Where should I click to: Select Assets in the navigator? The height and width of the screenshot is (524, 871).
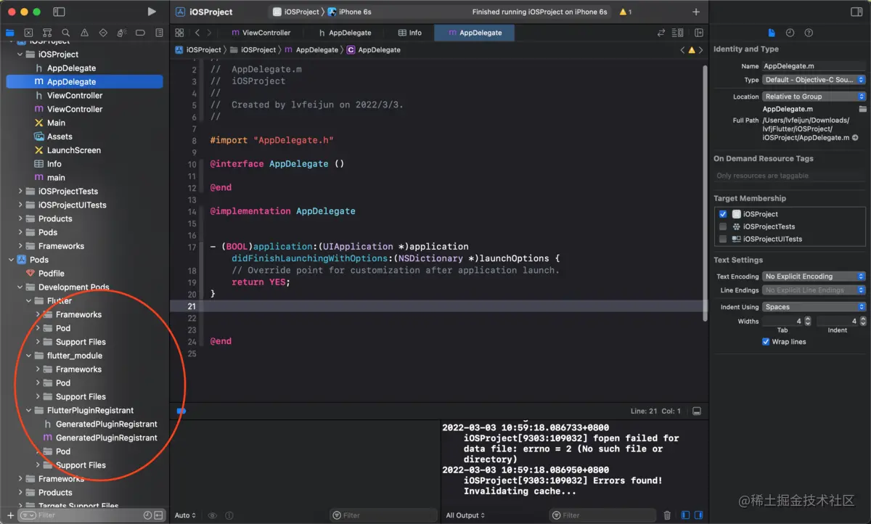coord(60,136)
